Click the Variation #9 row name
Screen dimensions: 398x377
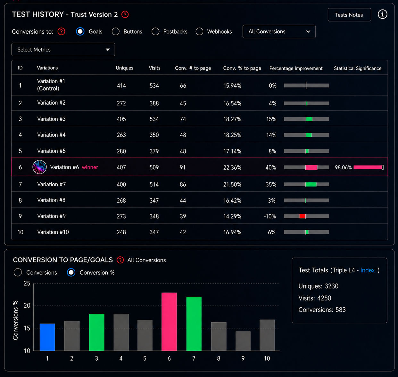click(51, 216)
